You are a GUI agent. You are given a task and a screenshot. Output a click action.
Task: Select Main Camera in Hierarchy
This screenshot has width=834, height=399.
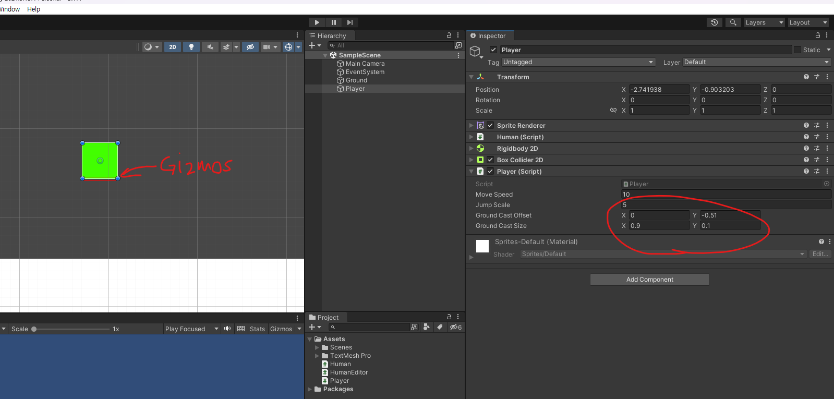[x=365, y=64]
